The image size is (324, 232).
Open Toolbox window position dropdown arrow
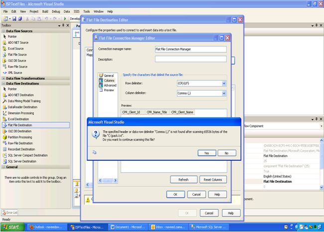59,25
